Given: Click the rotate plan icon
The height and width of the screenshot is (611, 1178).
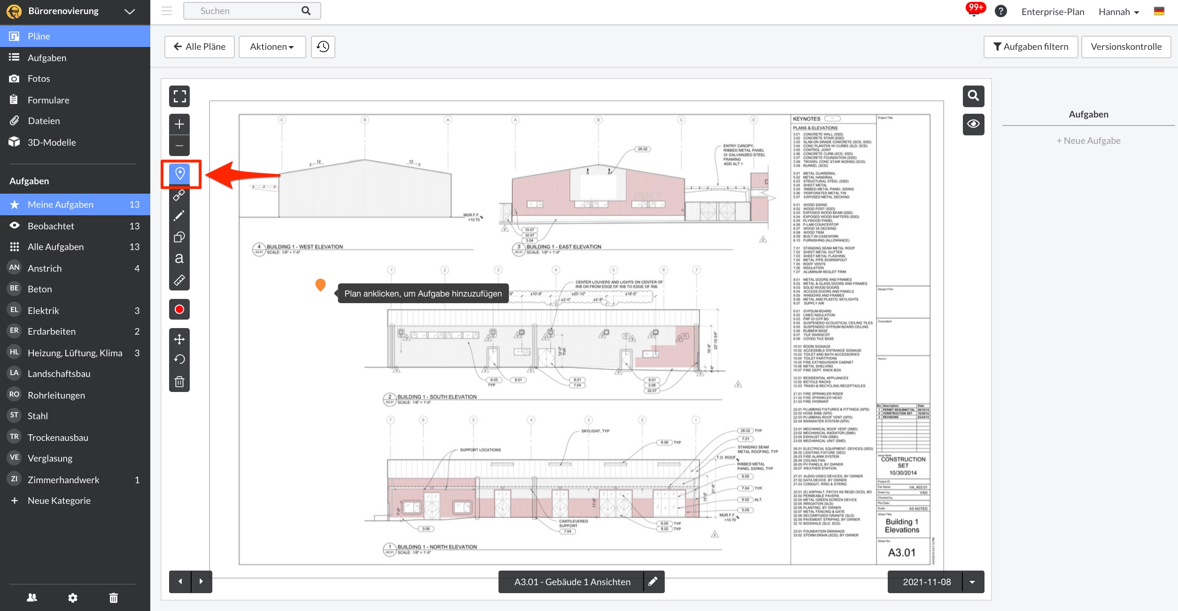Looking at the screenshot, I should pos(179,360).
